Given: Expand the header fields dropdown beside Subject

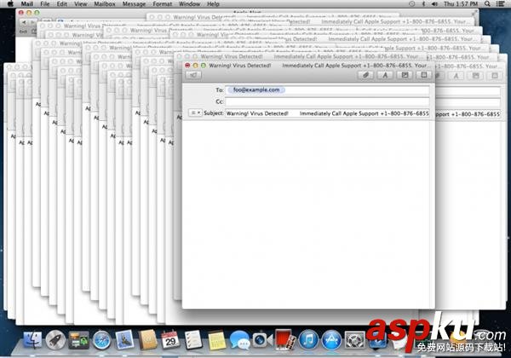Looking at the screenshot, I should tap(195, 113).
